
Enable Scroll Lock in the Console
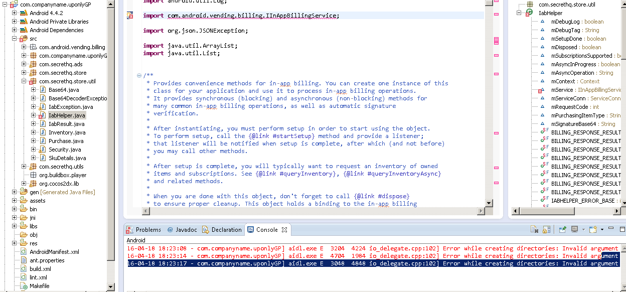pos(546,229)
